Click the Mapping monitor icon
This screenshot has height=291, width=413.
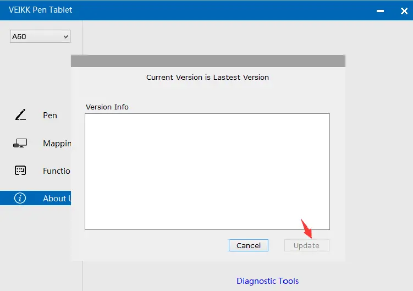pos(20,143)
